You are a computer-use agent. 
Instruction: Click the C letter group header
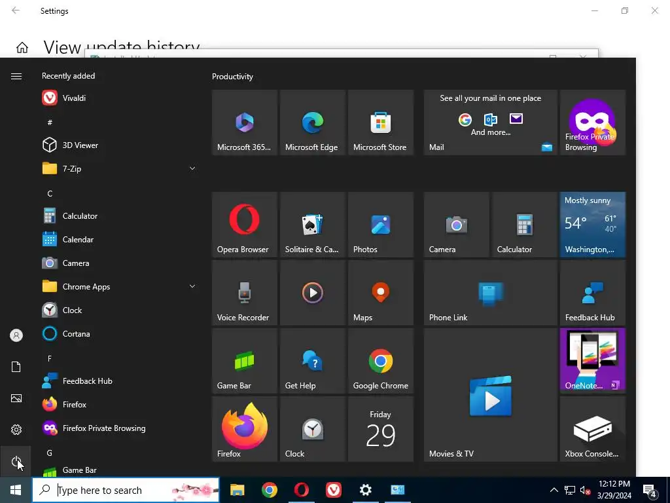(x=50, y=193)
